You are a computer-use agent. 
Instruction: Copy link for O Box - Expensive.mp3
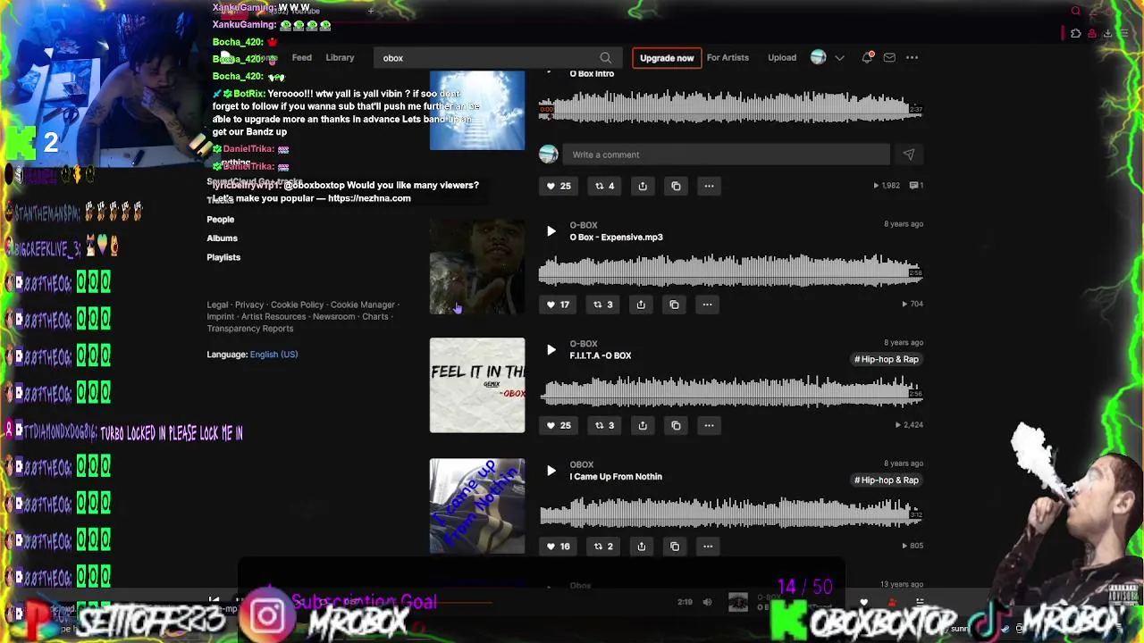pos(674,305)
